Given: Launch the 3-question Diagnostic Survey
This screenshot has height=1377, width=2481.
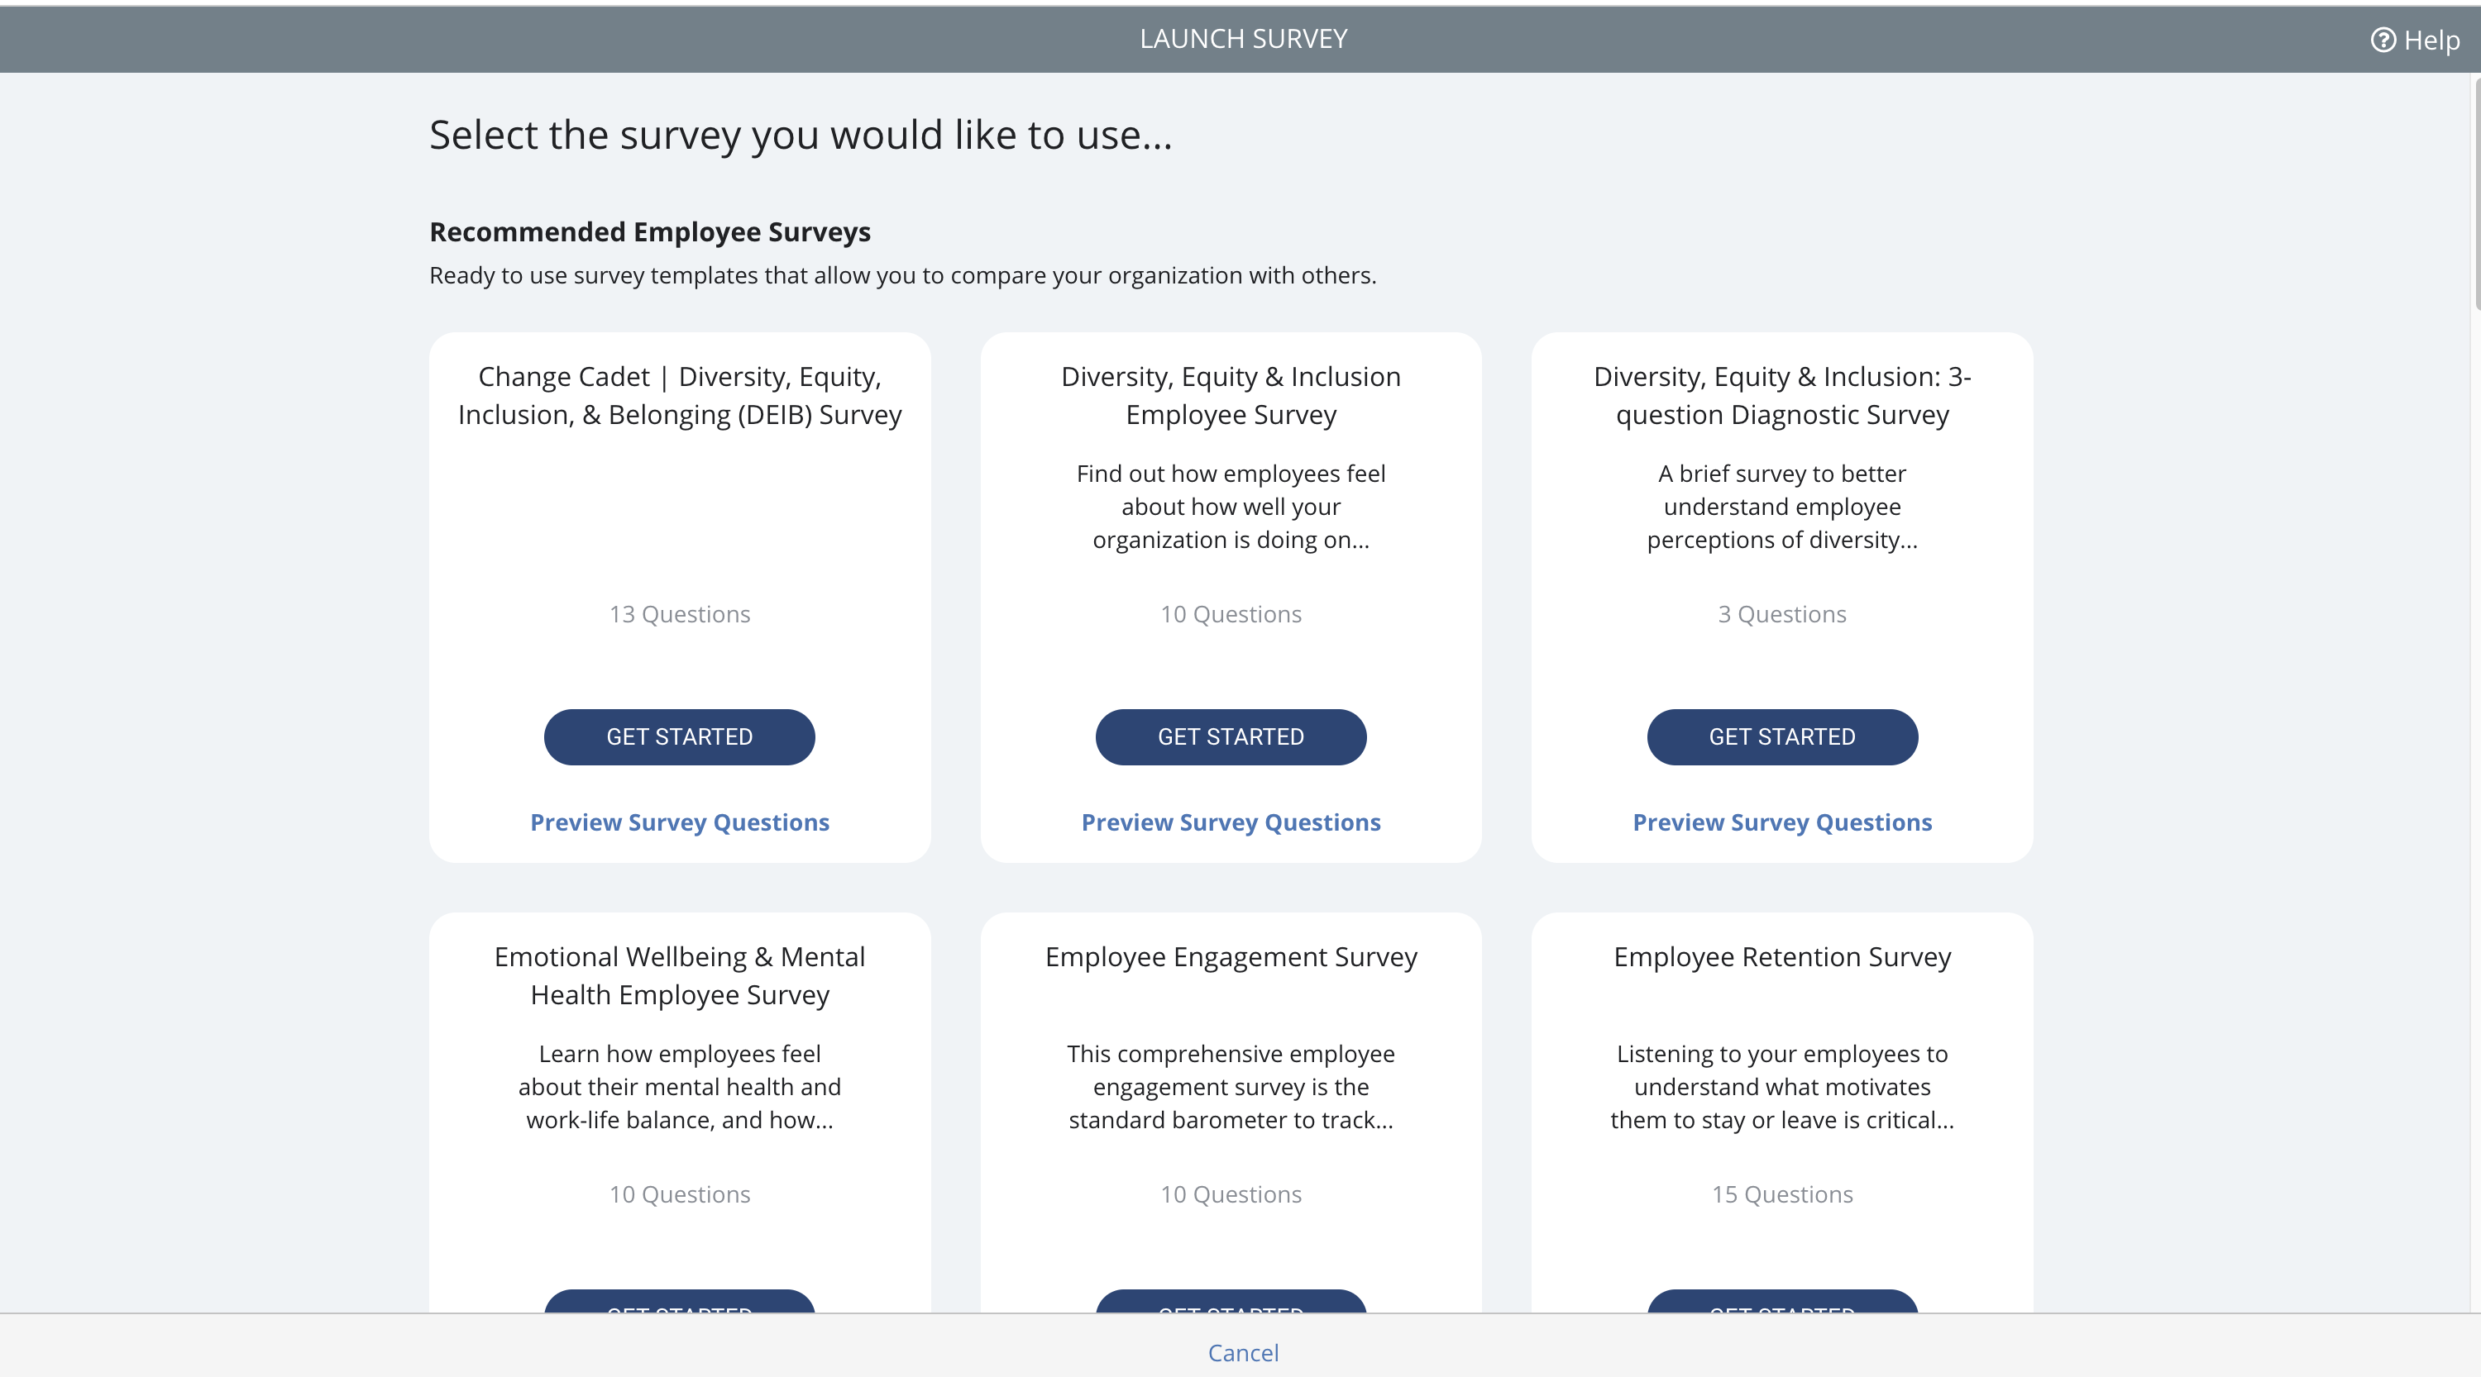Looking at the screenshot, I should (1782, 737).
